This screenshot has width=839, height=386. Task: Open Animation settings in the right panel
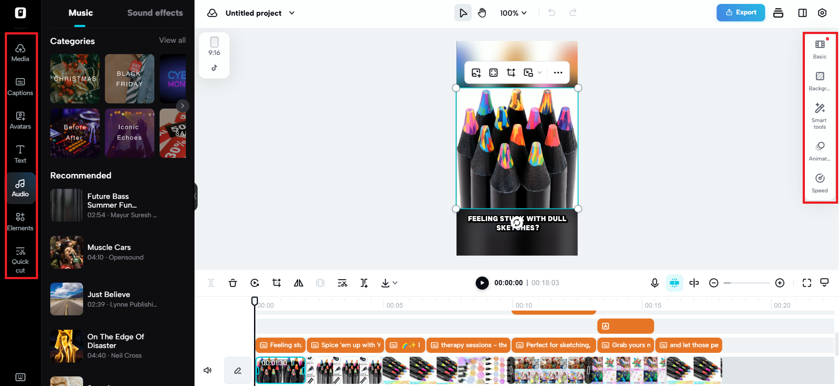(820, 151)
